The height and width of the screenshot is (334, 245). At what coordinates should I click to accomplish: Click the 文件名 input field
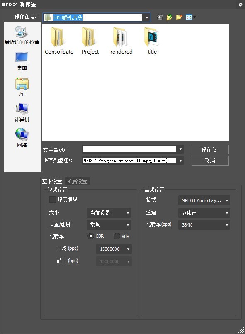(x=129, y=149)
